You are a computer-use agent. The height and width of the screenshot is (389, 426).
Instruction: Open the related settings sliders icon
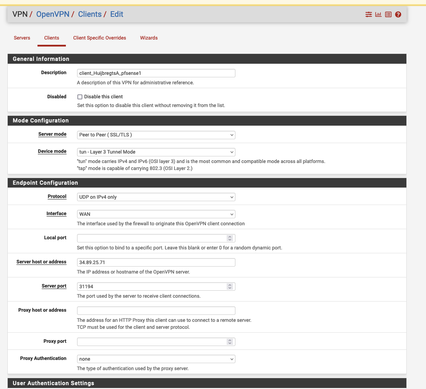(369, 14)
